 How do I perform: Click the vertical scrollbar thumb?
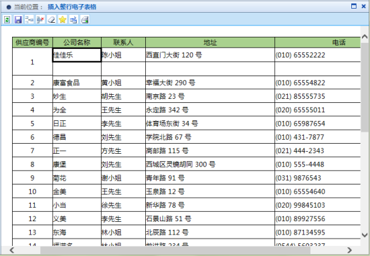(365, 87)
